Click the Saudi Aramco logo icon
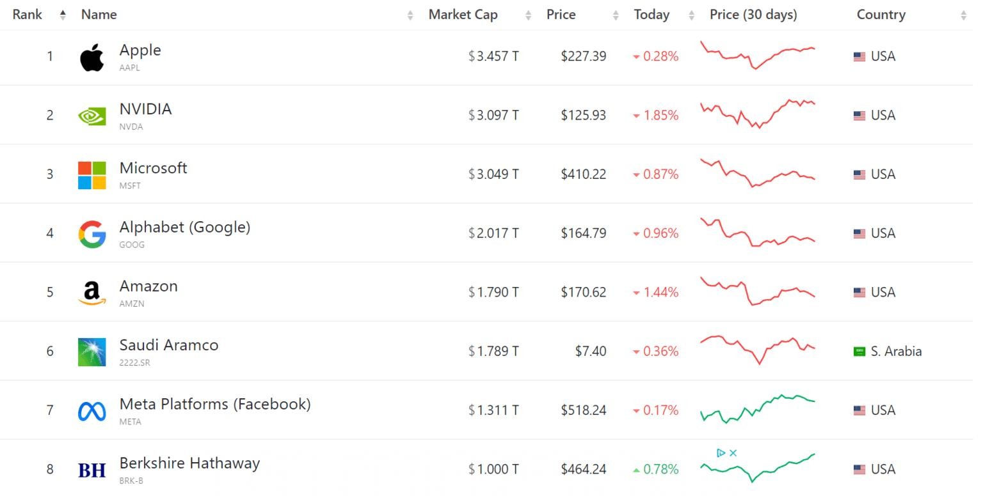Image resolution: width=983 pixels, height=496 pixels. point(92,352)
